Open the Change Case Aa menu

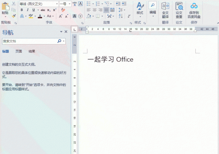click(50, 16)
